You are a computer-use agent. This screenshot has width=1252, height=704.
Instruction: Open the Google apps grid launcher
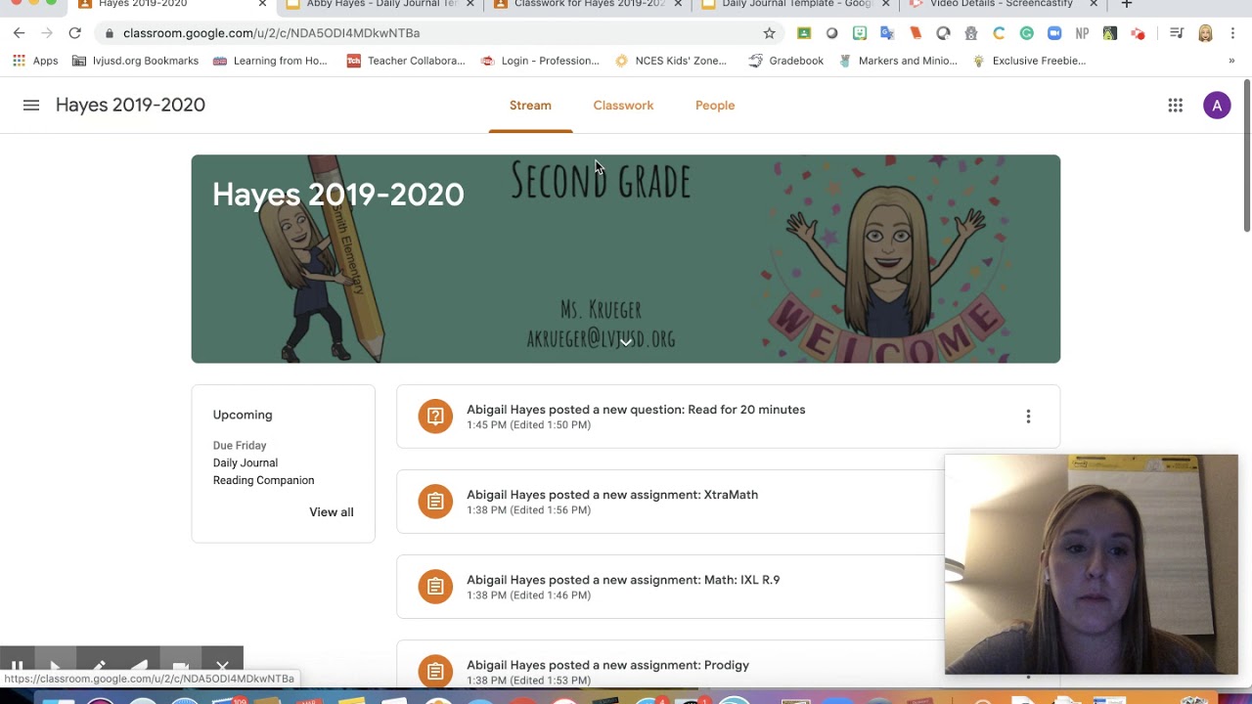point(1176,106)
